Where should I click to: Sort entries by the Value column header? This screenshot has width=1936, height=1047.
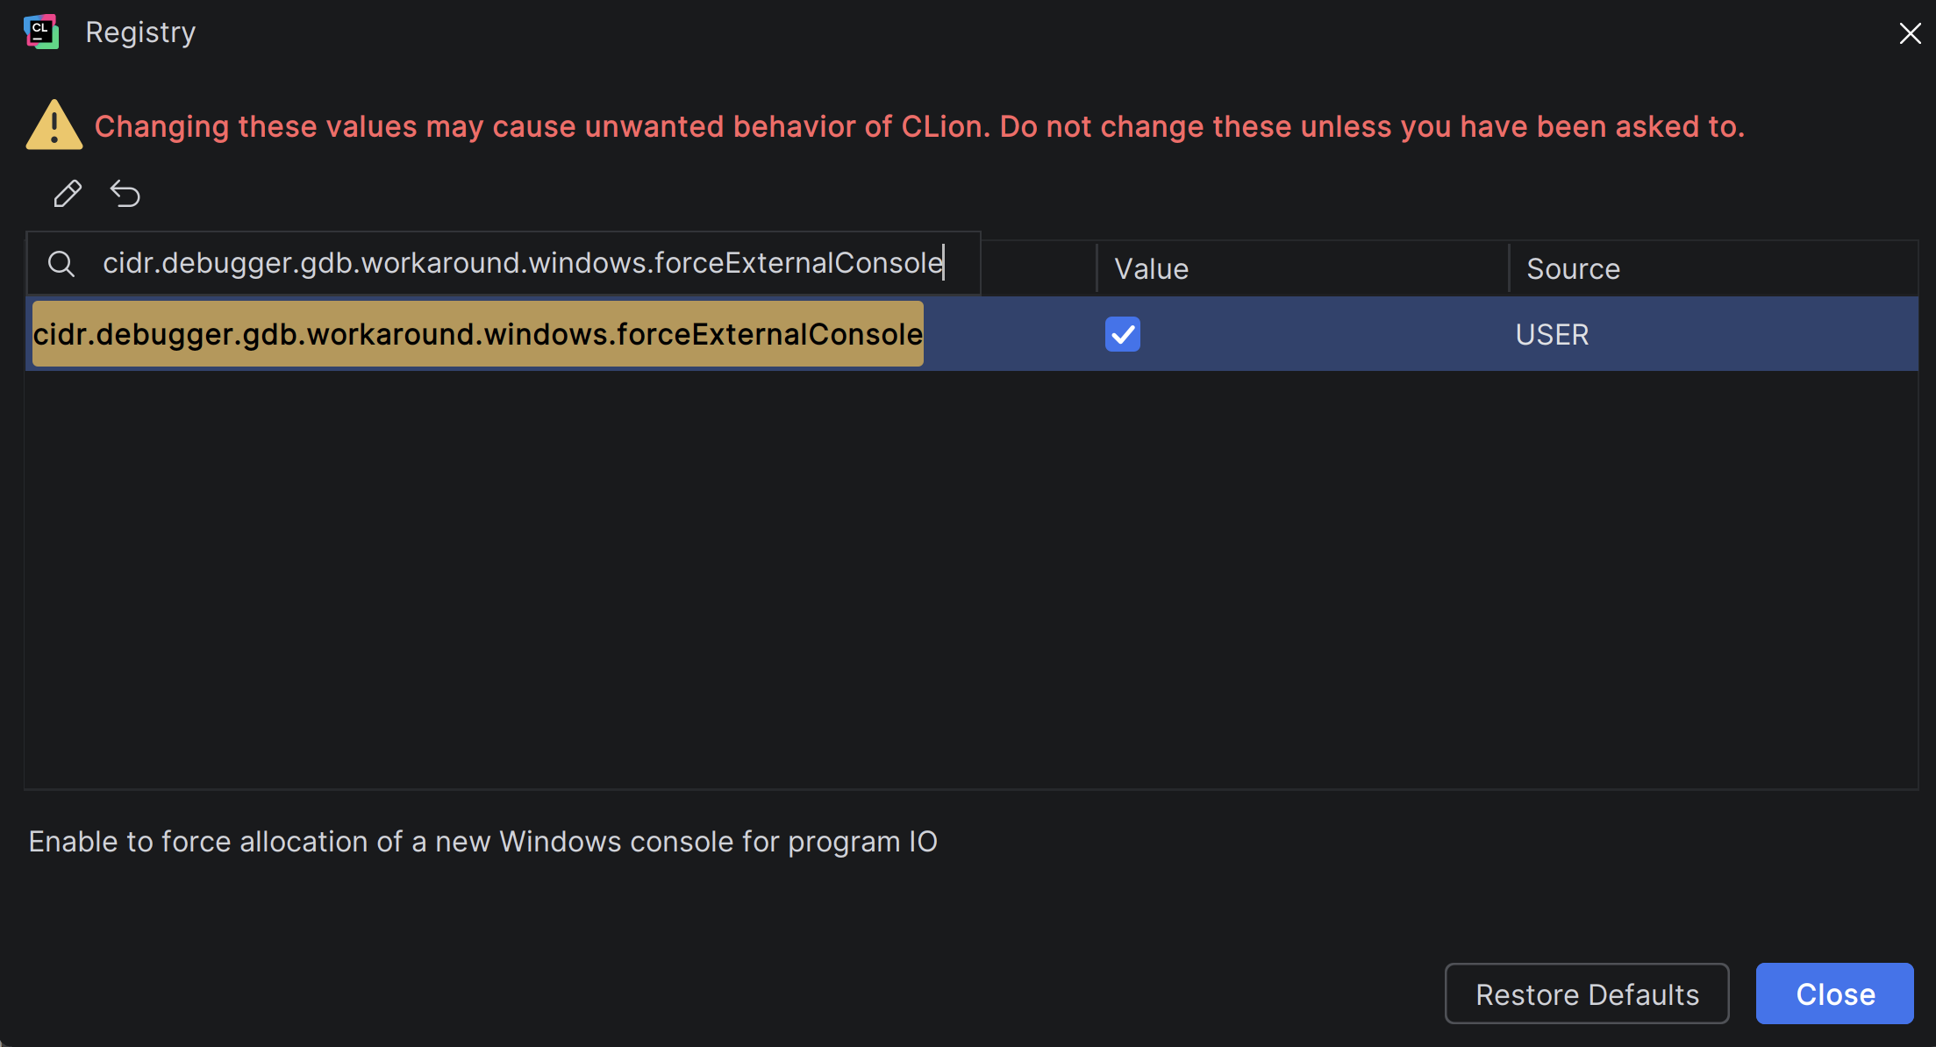pos(1151,268)
